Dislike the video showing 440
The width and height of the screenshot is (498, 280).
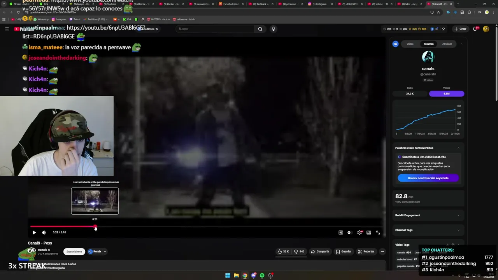299,252
